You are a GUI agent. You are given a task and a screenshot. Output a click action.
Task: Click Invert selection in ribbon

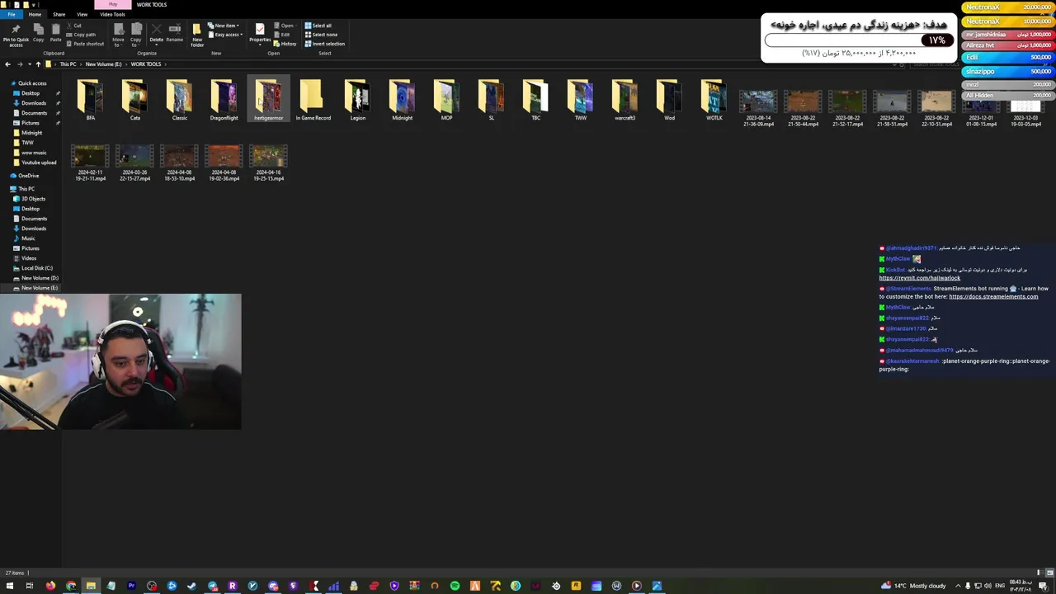pos(325,44)
